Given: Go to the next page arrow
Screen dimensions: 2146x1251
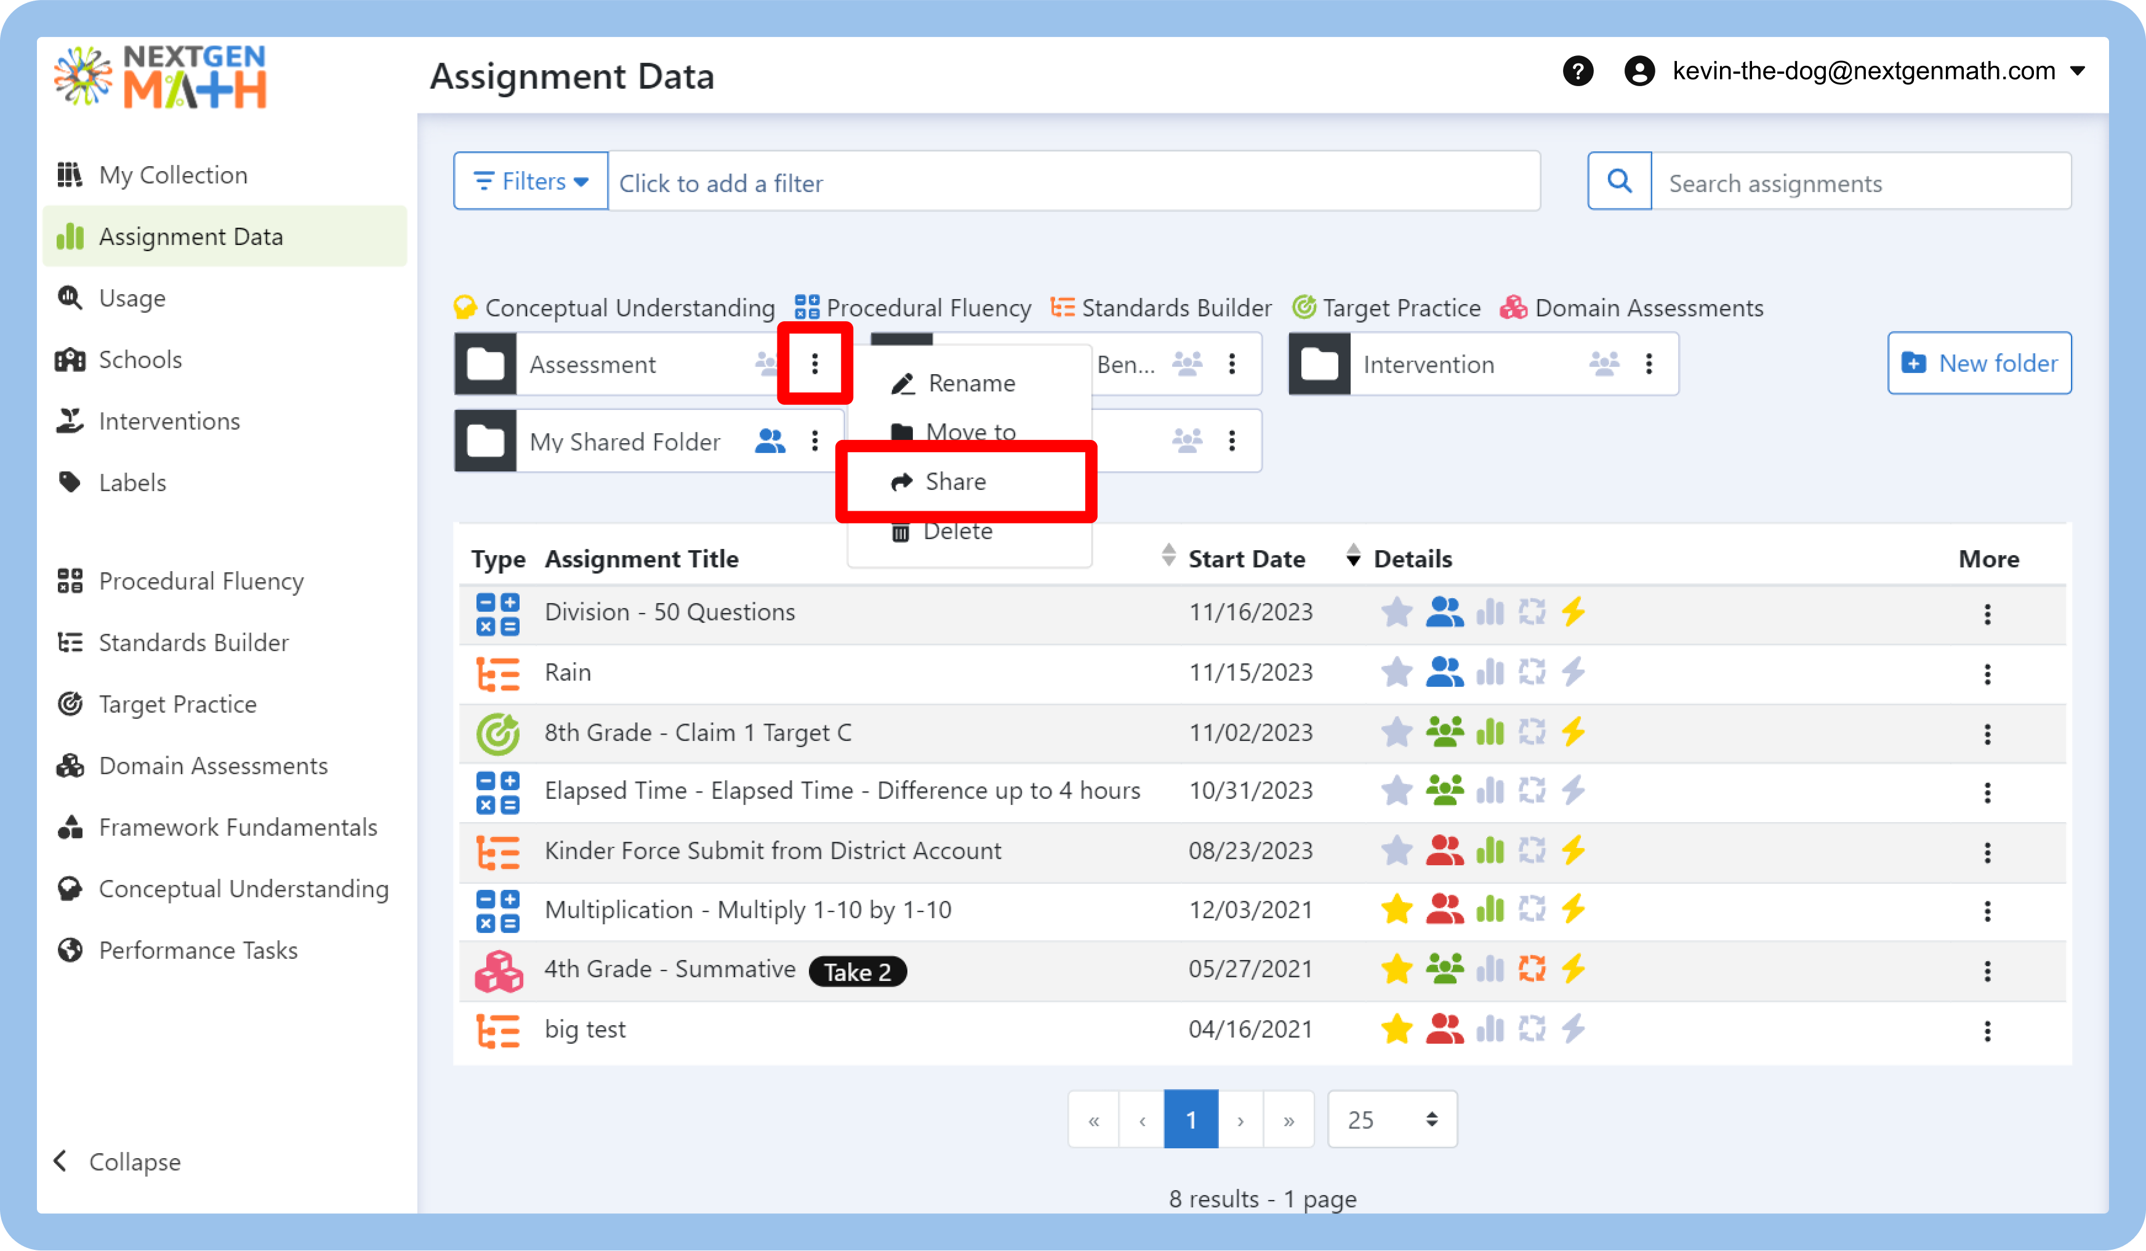Looking at the screenshot, I should click(1240, 1119).
